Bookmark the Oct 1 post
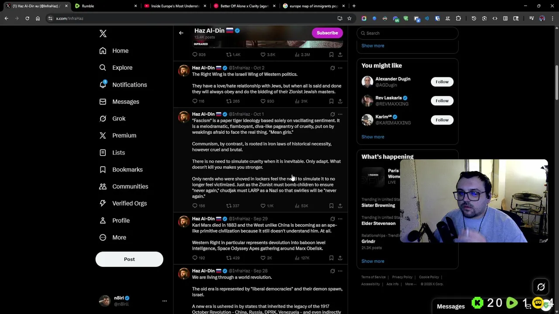This screenshot has height=314, width=559. [x=331, y=206]
